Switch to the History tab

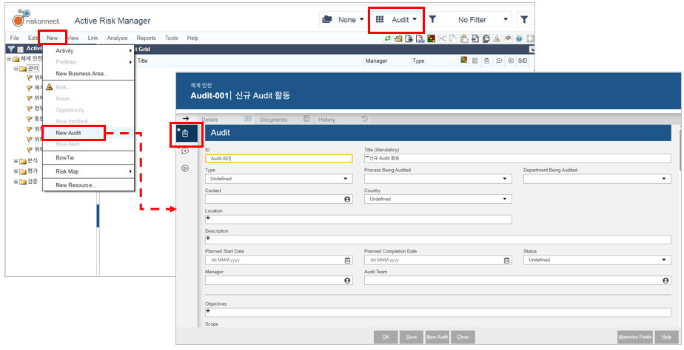coord(343,120)
